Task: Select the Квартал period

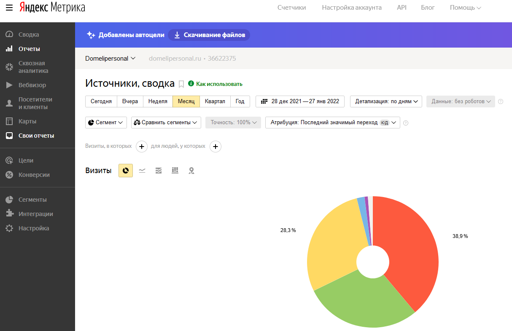Action: pyautogui.click(x=215, y=101)
